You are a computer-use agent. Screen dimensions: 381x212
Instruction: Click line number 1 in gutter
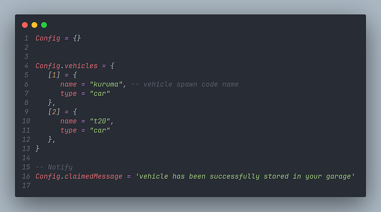(27, 39)
